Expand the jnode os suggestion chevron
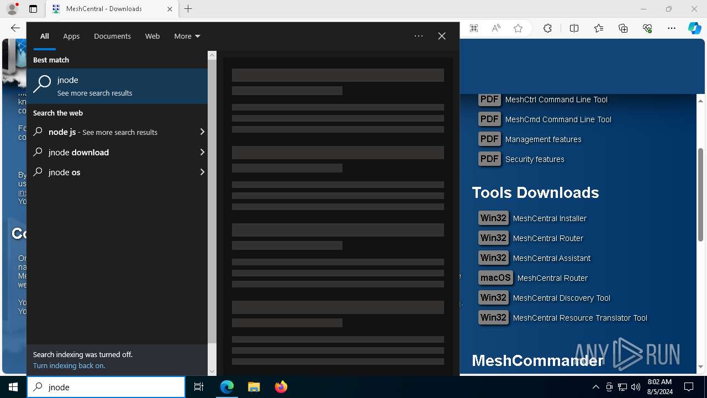Image resolution: width=707 pixels, height=398 pixels. 202,172
